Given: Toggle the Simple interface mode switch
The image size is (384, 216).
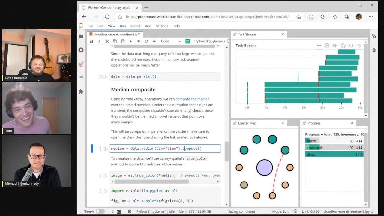Looking at the screenshot, I should point(100,211).
